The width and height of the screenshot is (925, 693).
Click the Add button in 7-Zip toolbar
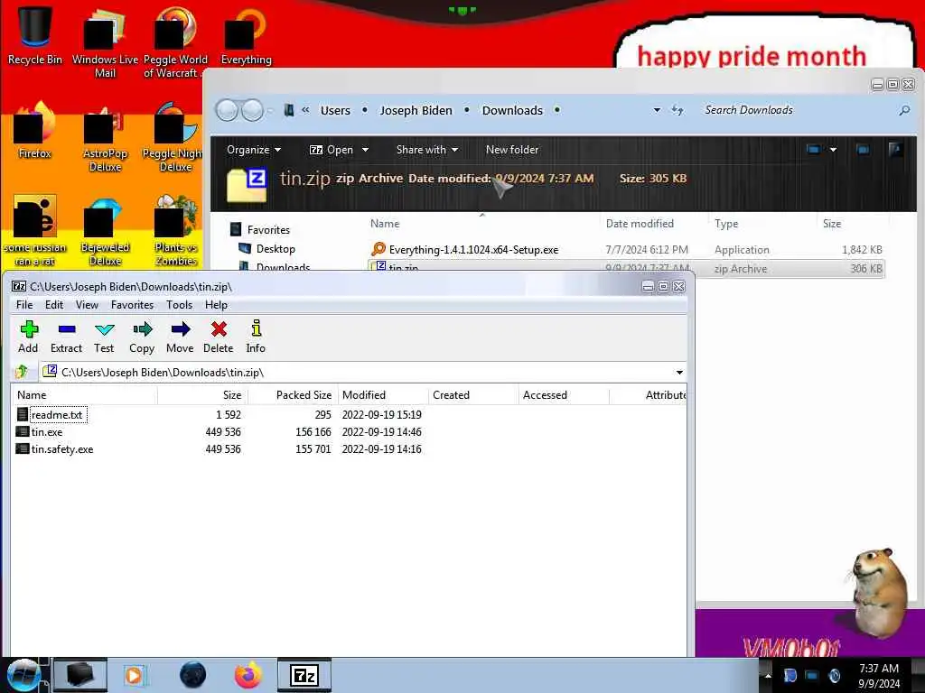click(28, 337)
